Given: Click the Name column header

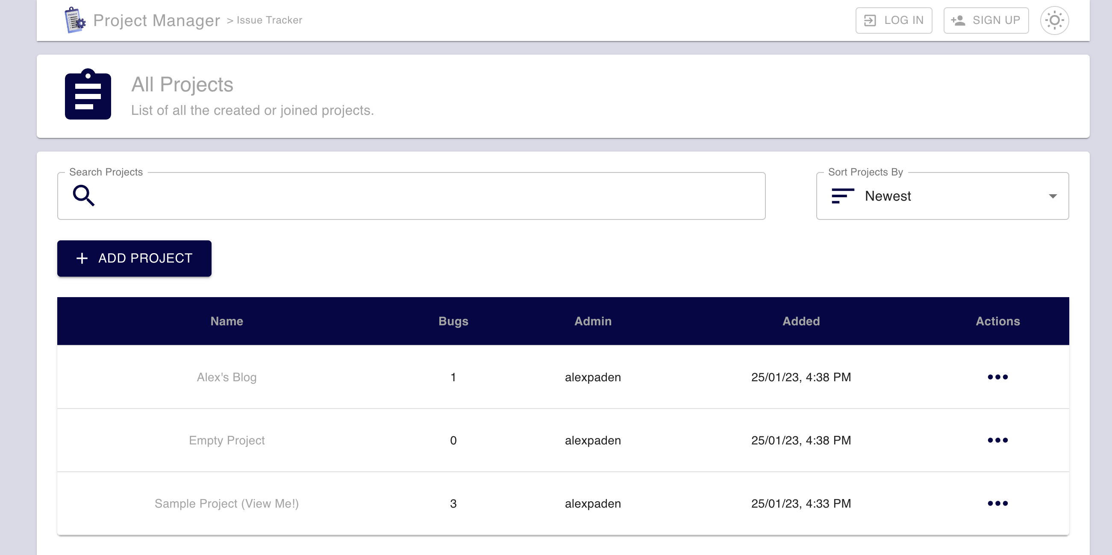Looking at the screenshot, I should (227, 321).
